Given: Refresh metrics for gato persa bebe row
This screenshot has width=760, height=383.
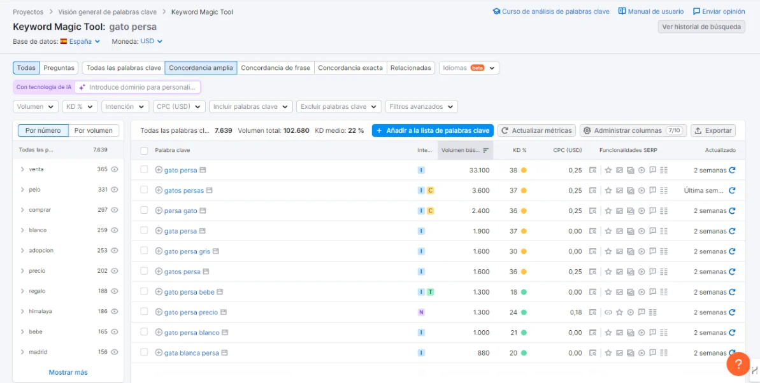Looking at the screenshot, I should click(x=732, y=293).
